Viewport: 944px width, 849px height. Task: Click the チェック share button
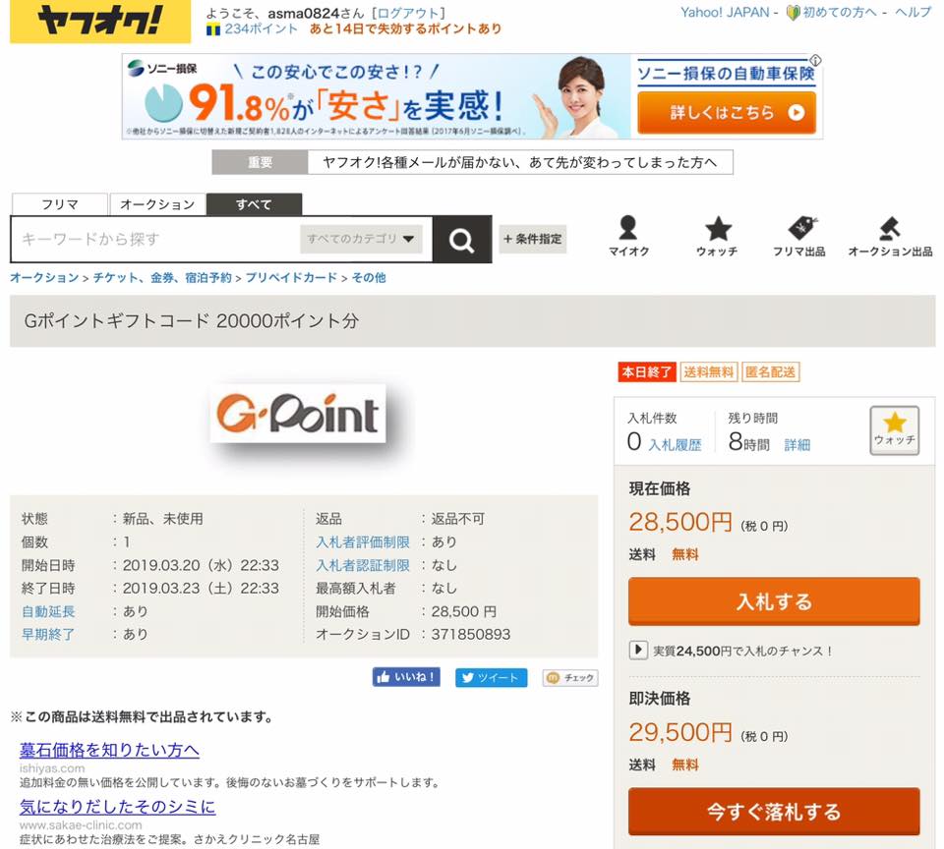point(570,677)
